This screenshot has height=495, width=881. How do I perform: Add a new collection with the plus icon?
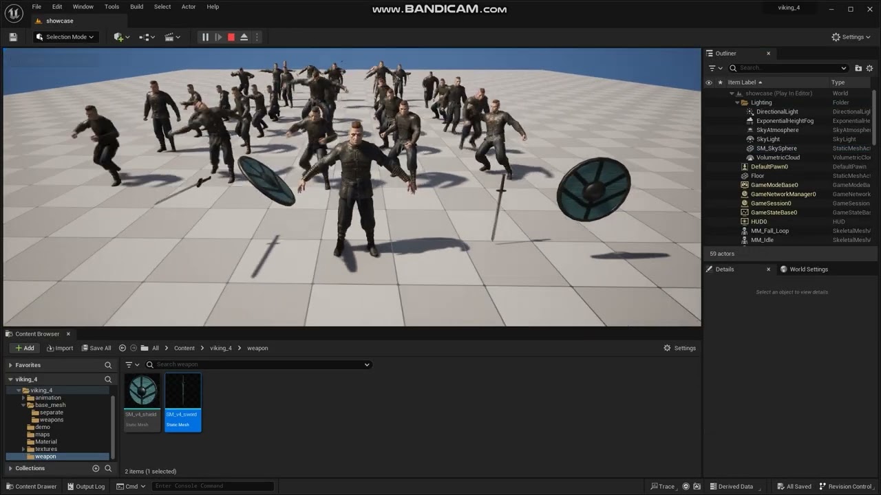(x=96, y=468)
